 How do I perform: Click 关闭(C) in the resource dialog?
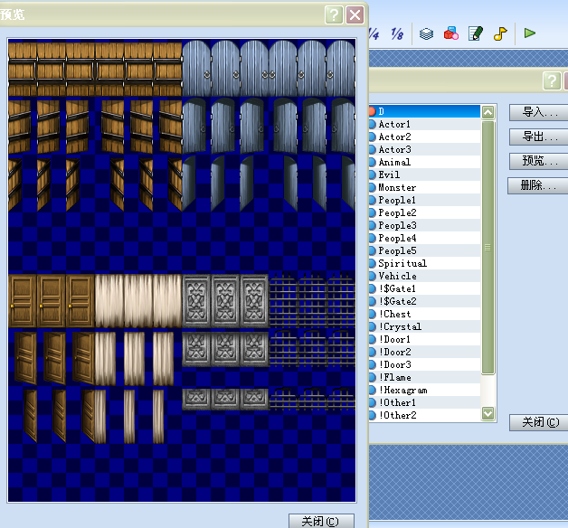point(539,422)
